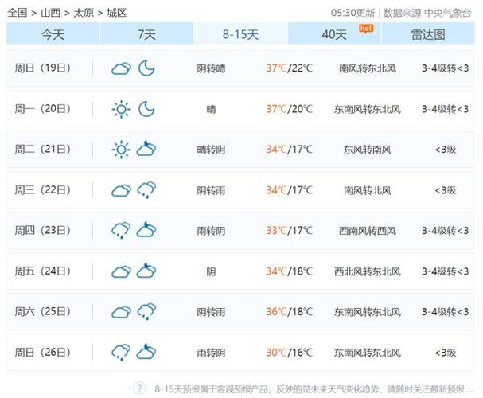Click the 南风转北风 wind text
483x398 pixels.
[368, 190]
